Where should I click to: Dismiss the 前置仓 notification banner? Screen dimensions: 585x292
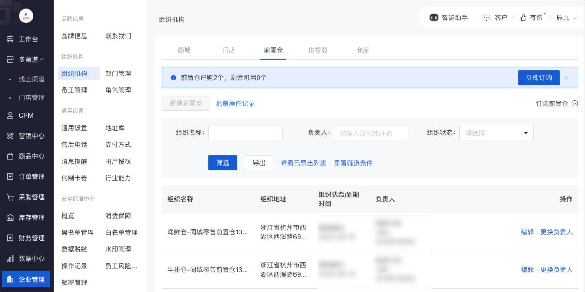tap(566, 78)
